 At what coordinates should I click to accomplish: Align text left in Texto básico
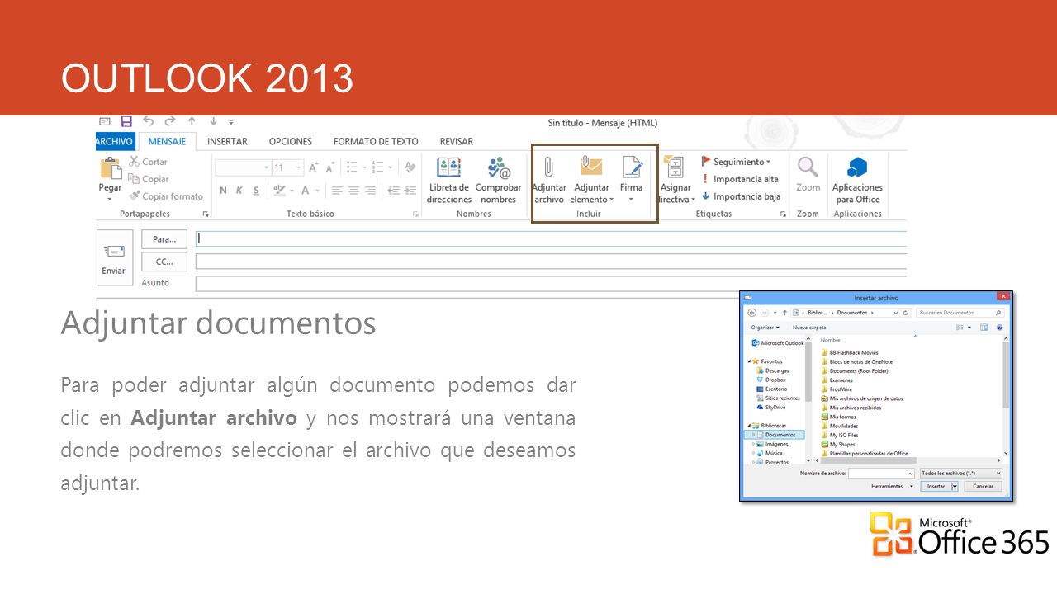(x=337, y=191)
